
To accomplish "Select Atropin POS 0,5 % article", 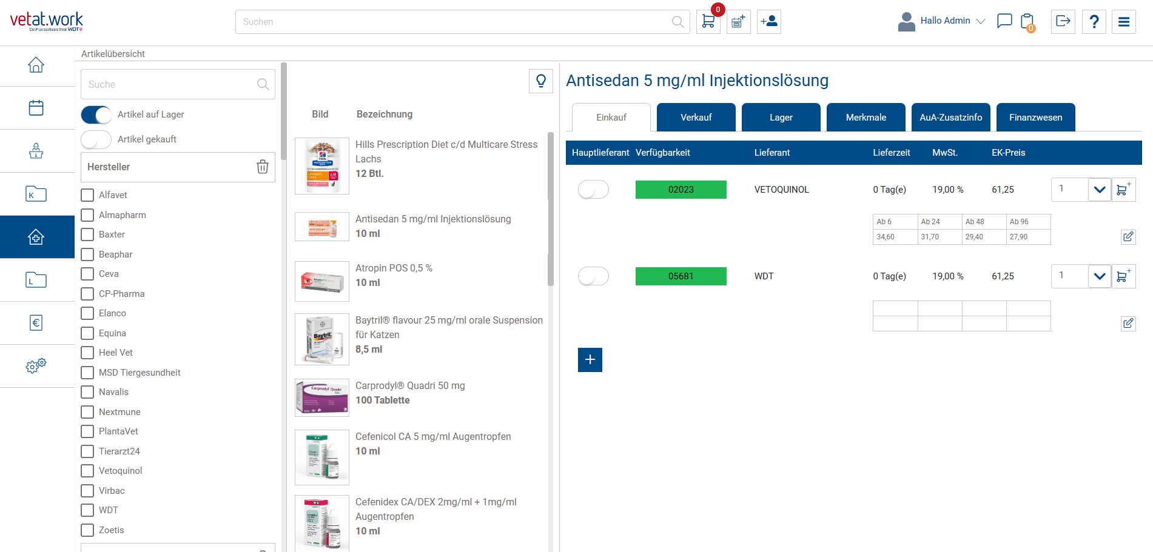I will coord(394,268).
